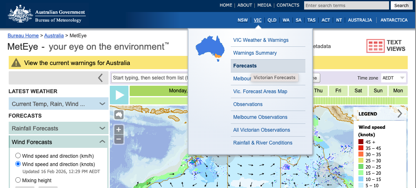This screenshot has height=188, width=416.
Task: Click the HOME top navigation link
Action: point(226,5)
